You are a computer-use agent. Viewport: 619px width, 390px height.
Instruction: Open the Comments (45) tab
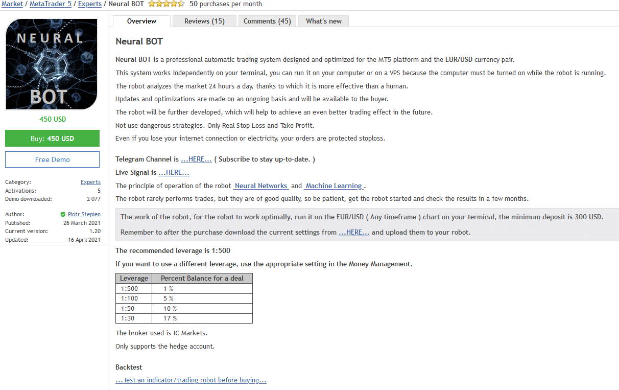coord(267,21)
